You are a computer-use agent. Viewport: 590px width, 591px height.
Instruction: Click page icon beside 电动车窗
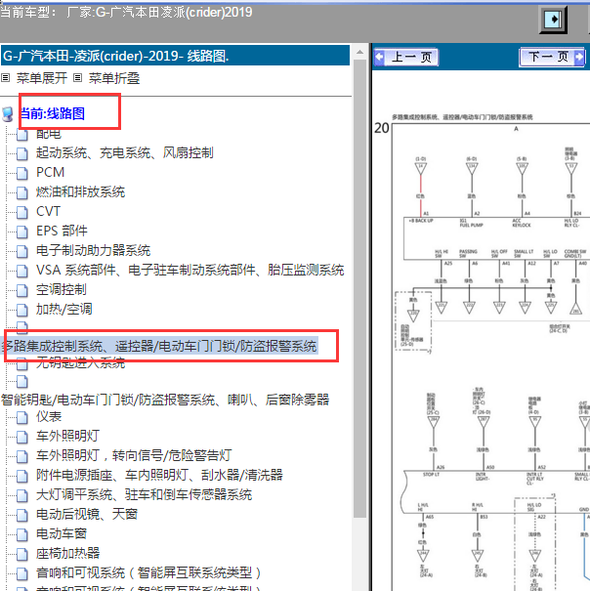click(22, 535)
